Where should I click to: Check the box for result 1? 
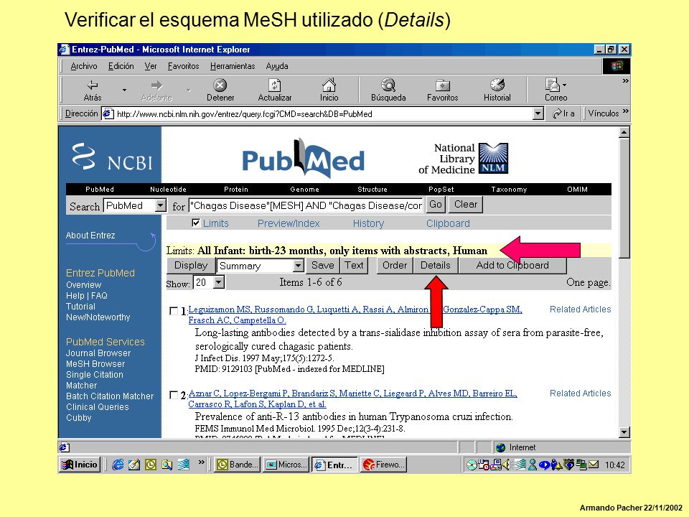[174, 311]
